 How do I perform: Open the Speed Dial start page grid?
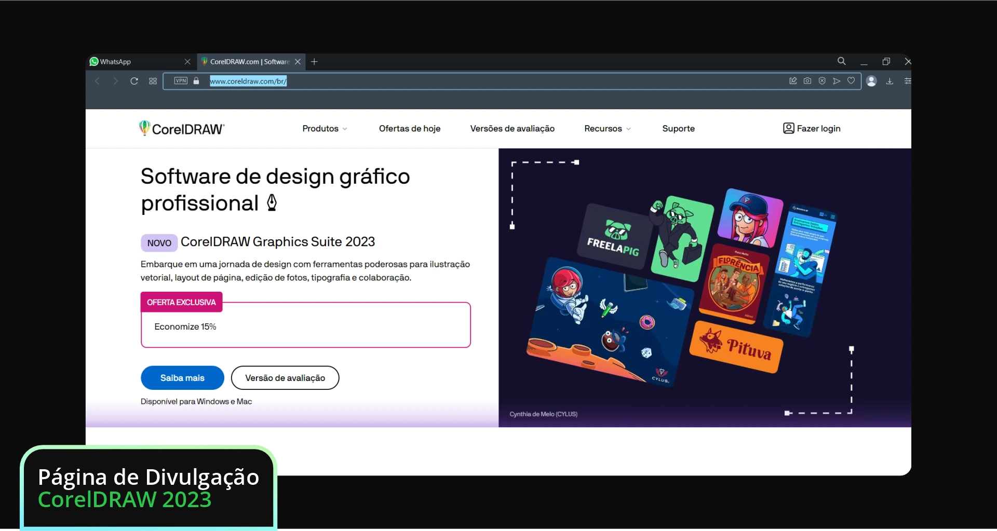(x=153, y=81)
